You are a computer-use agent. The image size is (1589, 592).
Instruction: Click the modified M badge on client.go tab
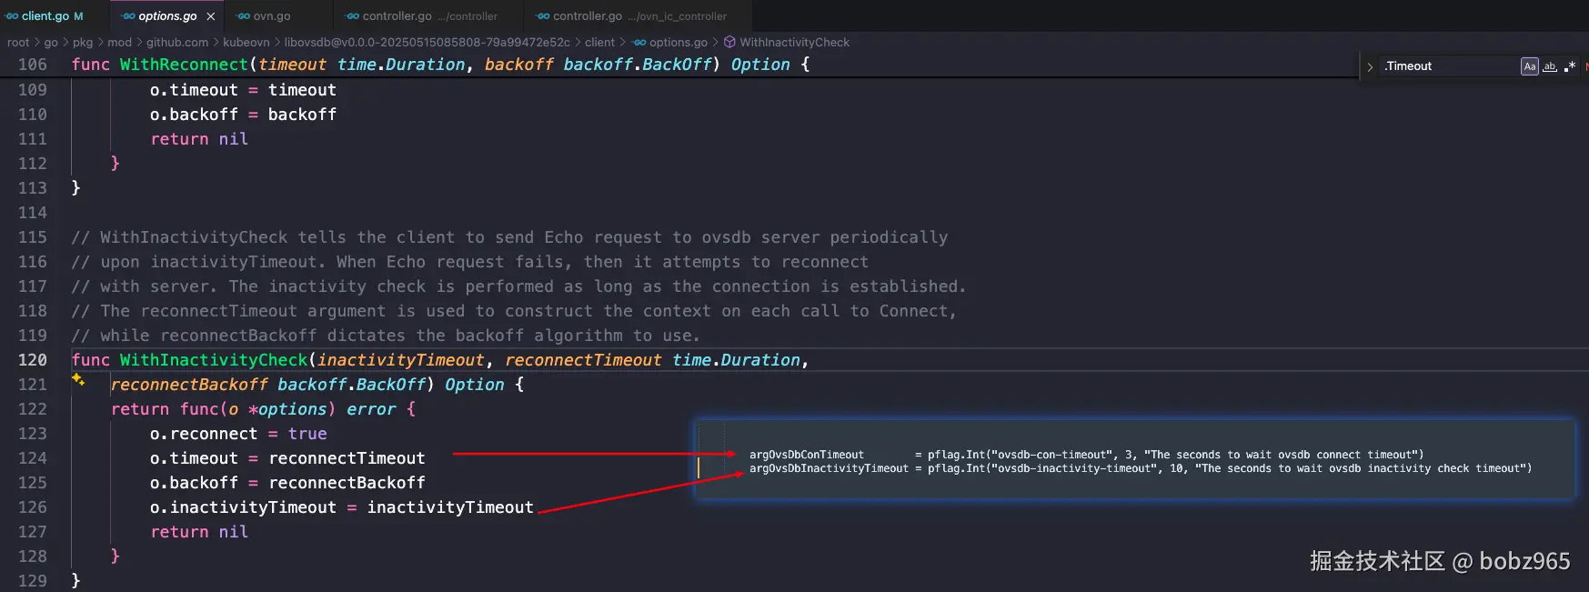point(78,16)
